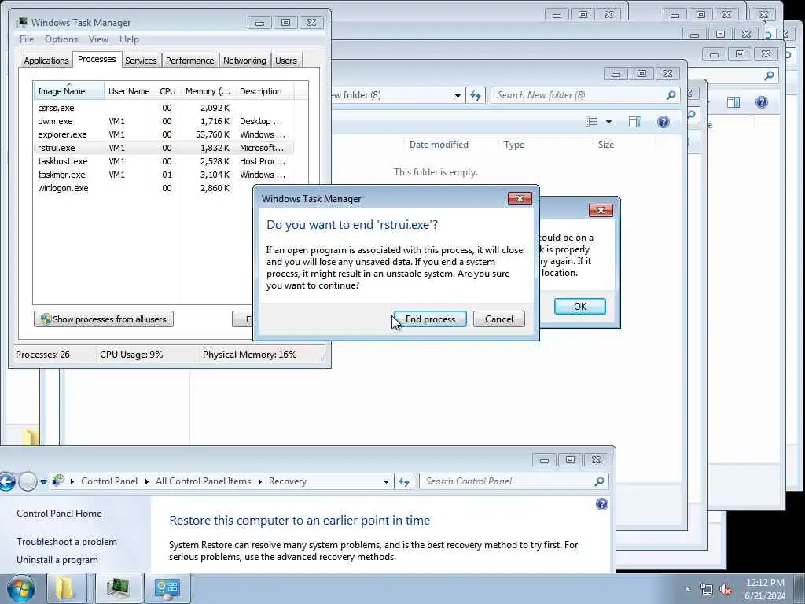Go forward in the Control Panel window
This screenshot has height=604, width=805.
point(28,481)
